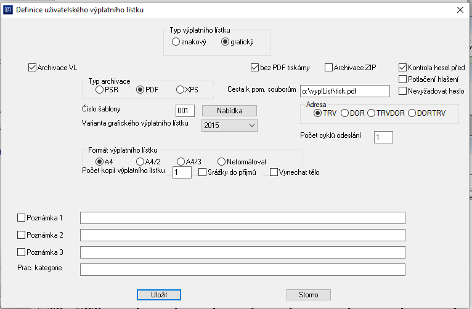Select A4 payslip format
Viewport: 472px width, 309px height.
99,162
